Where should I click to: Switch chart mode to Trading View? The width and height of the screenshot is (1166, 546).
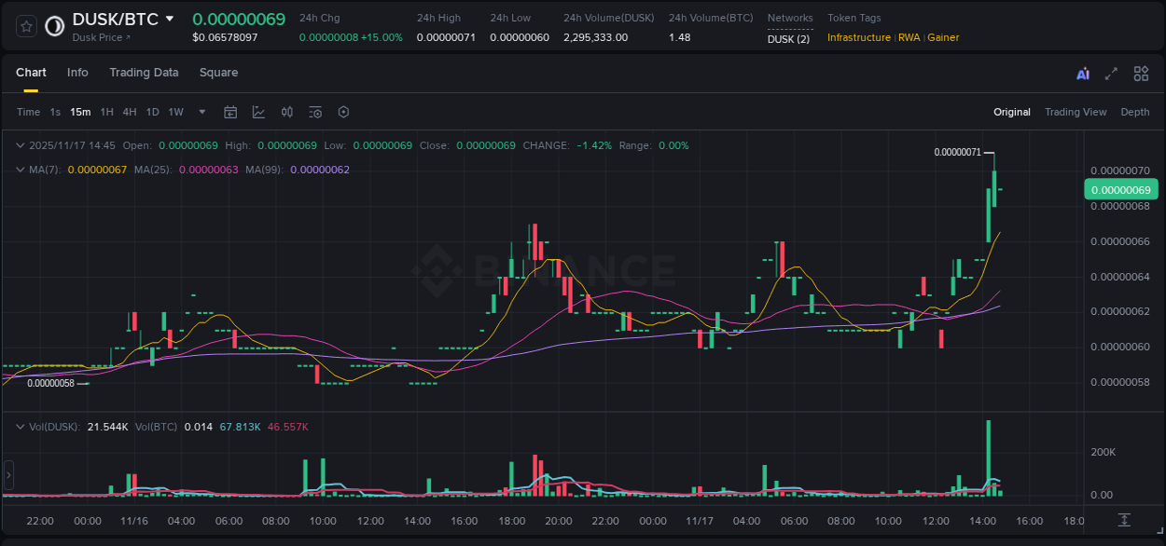[1076, 112]
